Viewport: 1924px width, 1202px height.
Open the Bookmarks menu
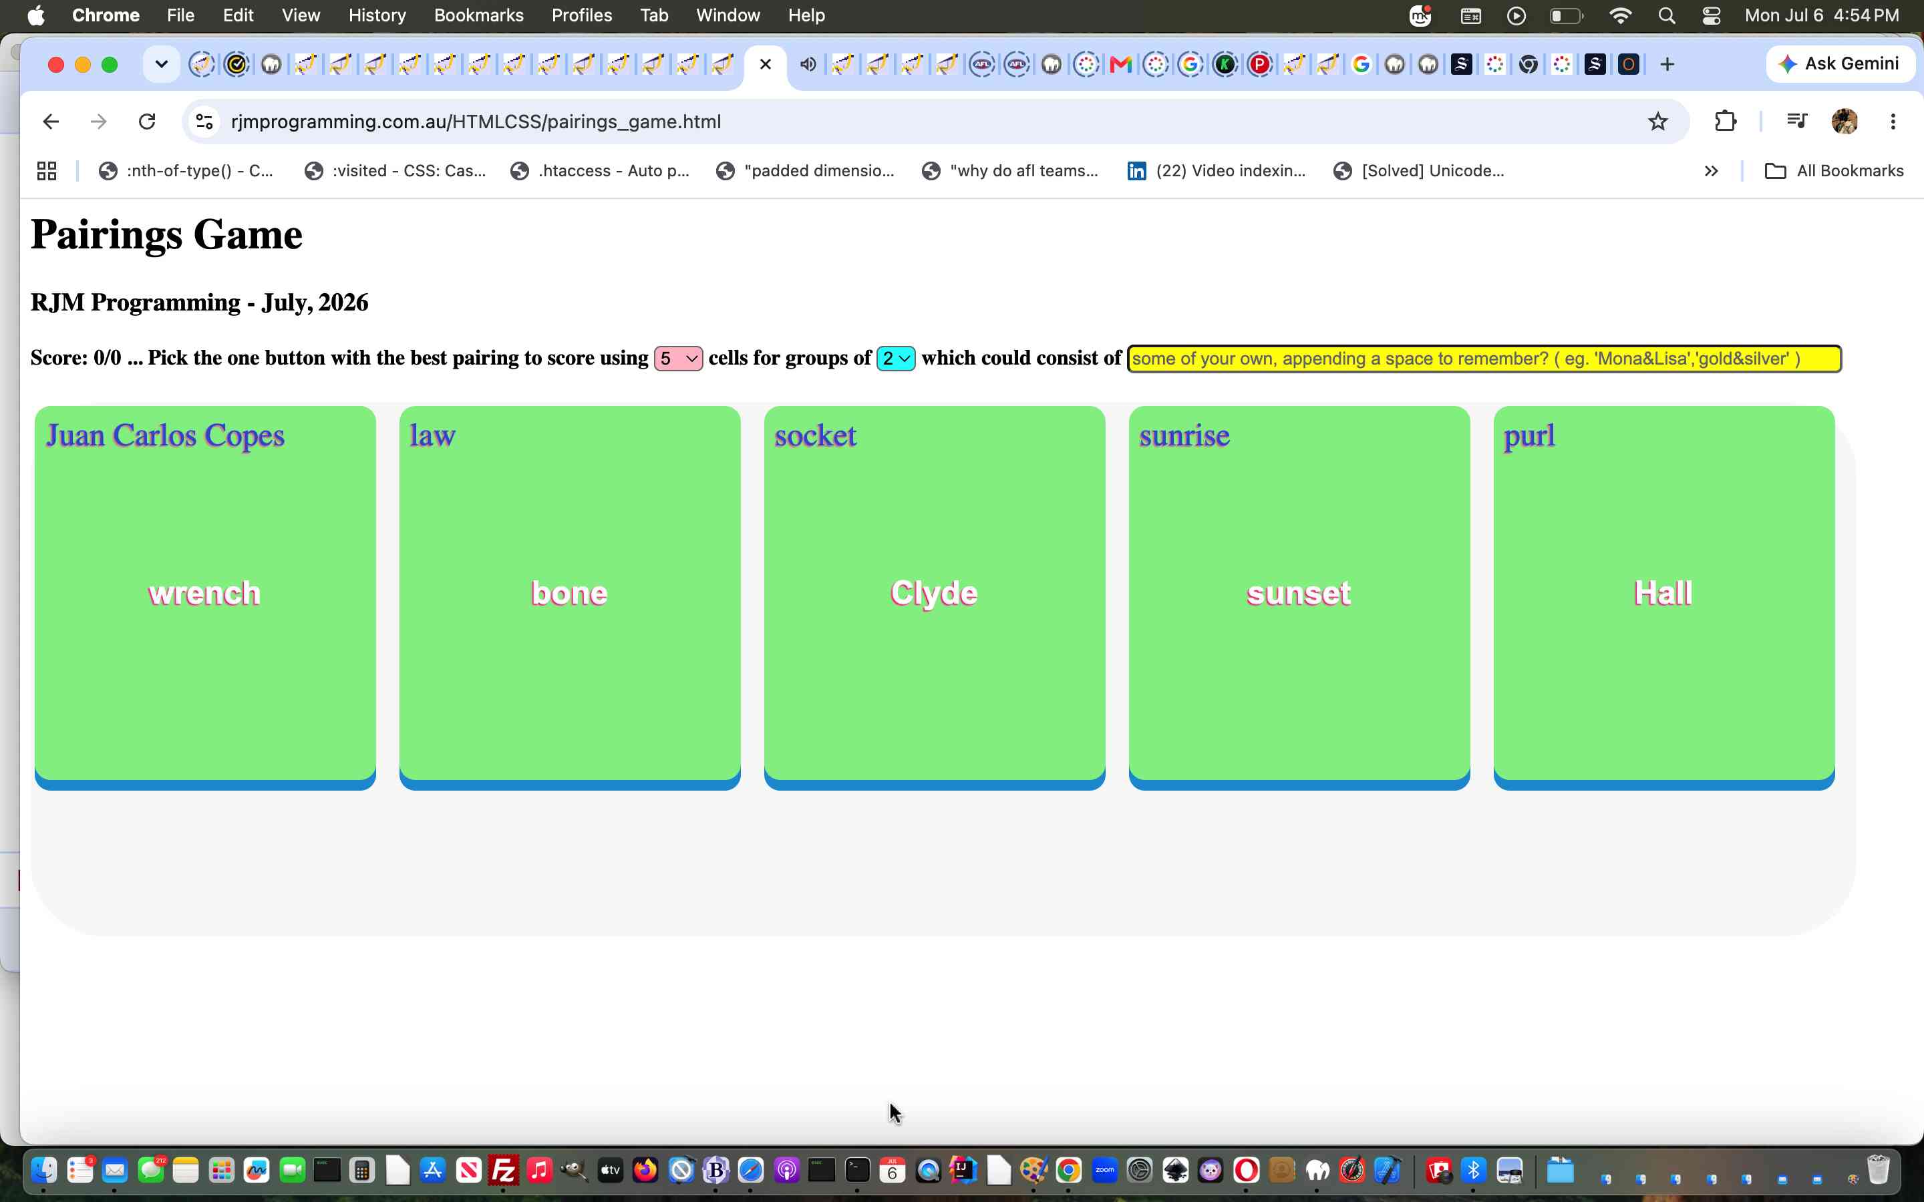pyautogui.click(x=478, y=15)
